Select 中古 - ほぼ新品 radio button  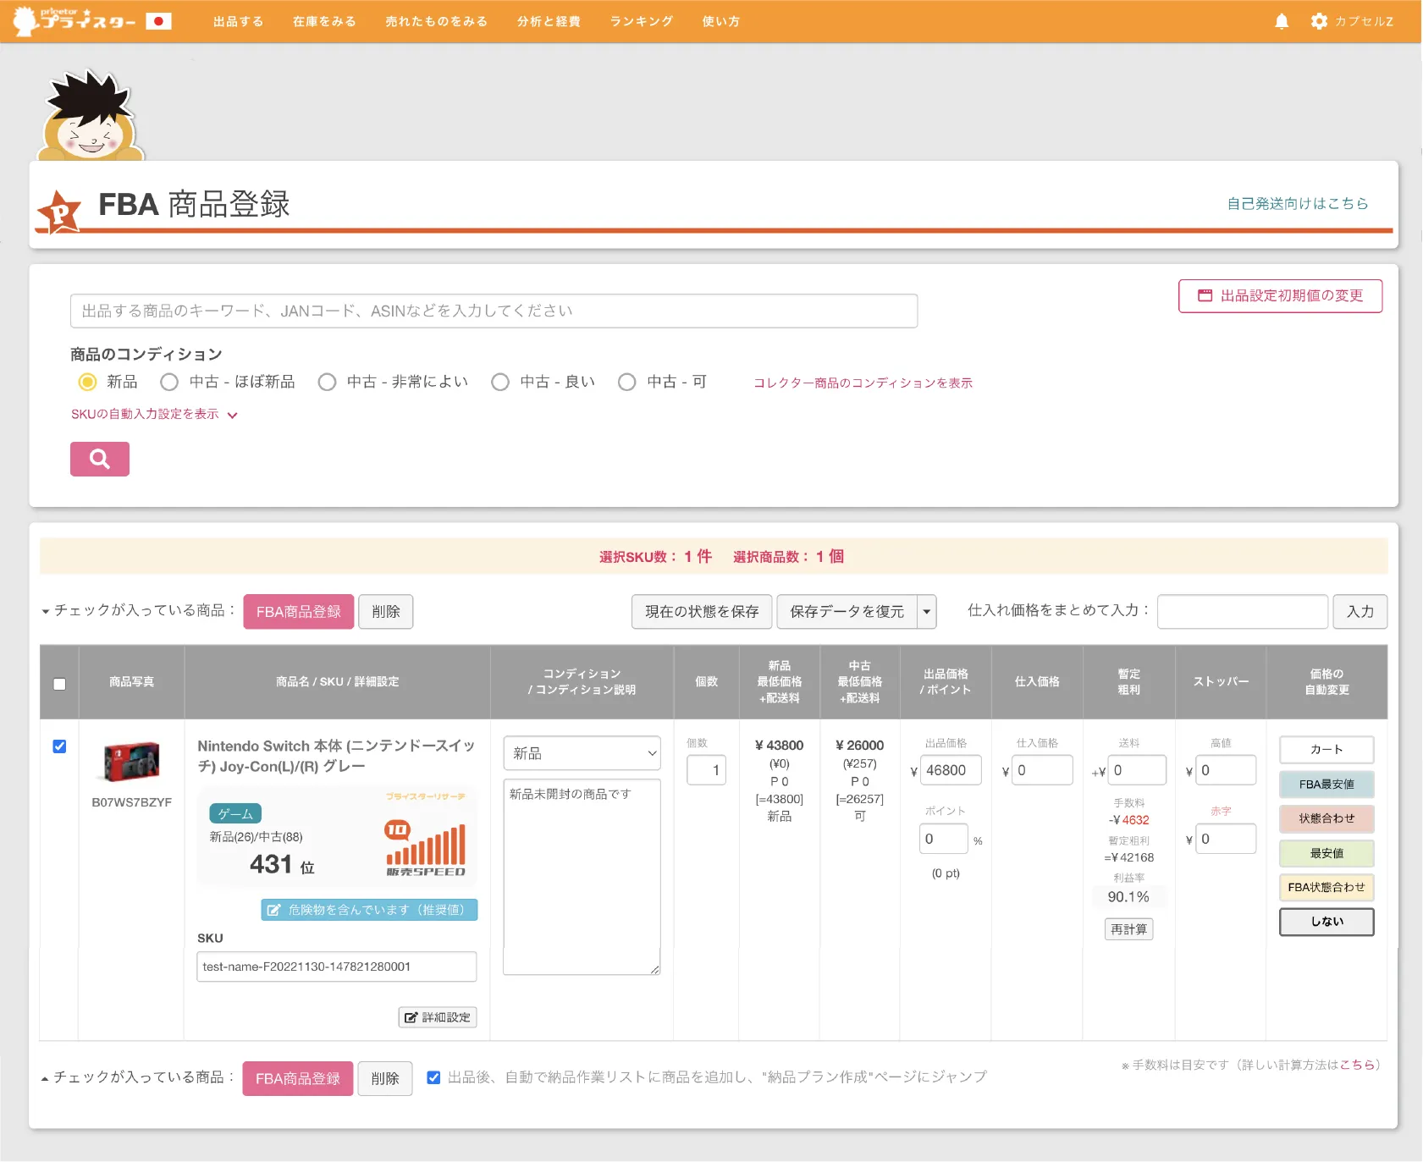tap(169, 382)
